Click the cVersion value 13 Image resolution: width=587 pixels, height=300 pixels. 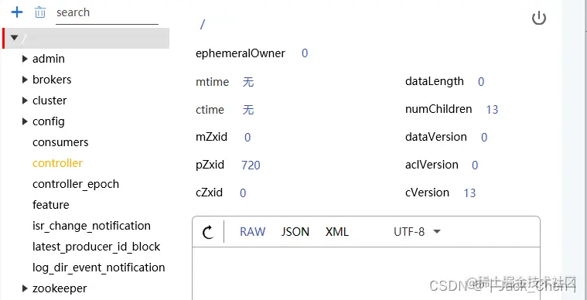coord(469,193)
